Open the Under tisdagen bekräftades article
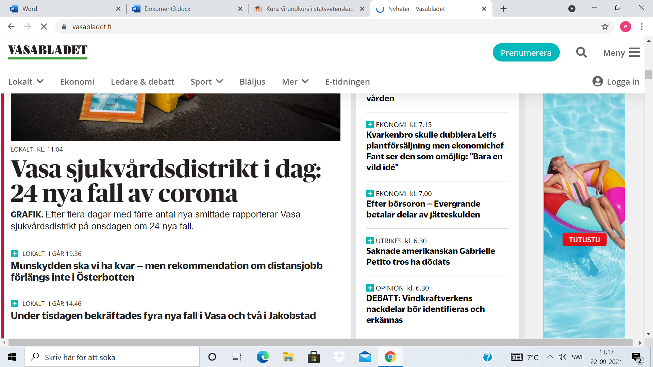Viewport: 653px width, 367px height. pos(163,316)
